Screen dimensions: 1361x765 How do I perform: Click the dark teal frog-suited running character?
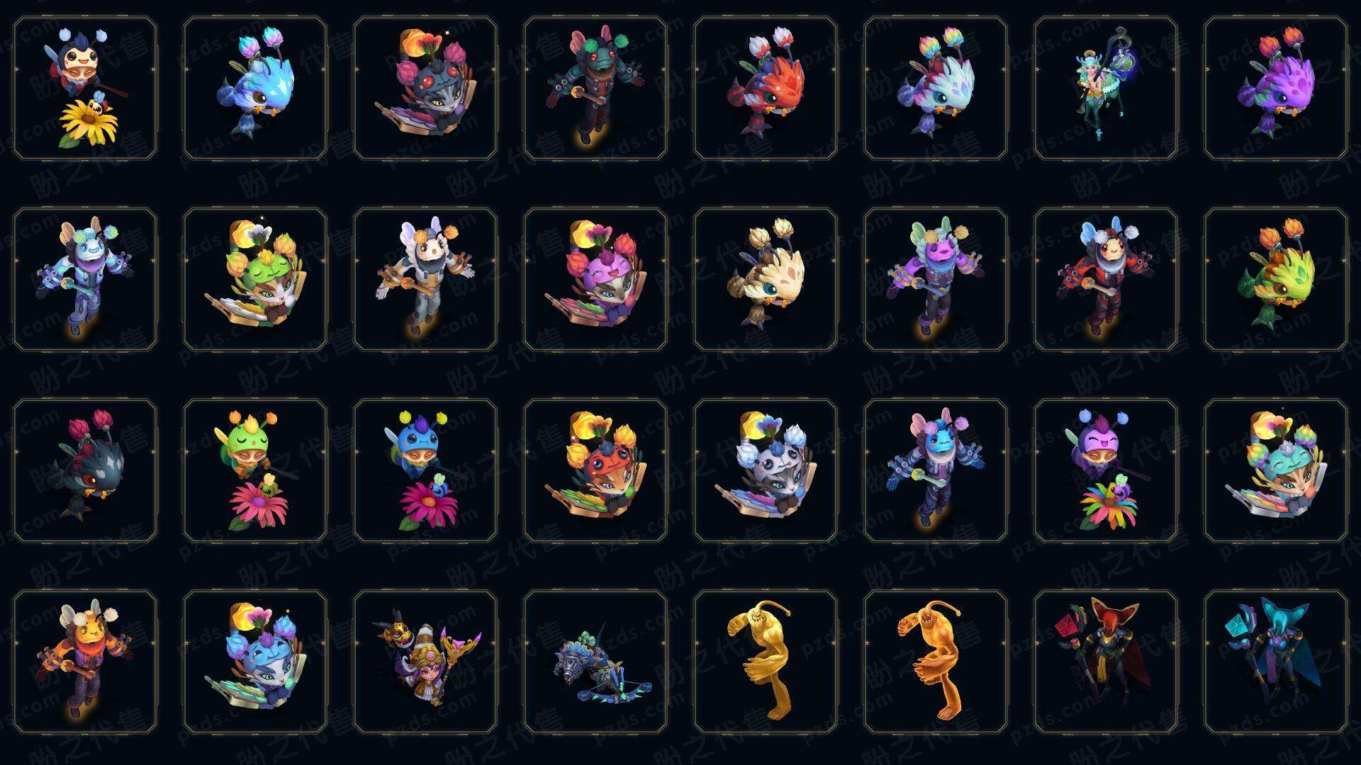tap(595, 89)
